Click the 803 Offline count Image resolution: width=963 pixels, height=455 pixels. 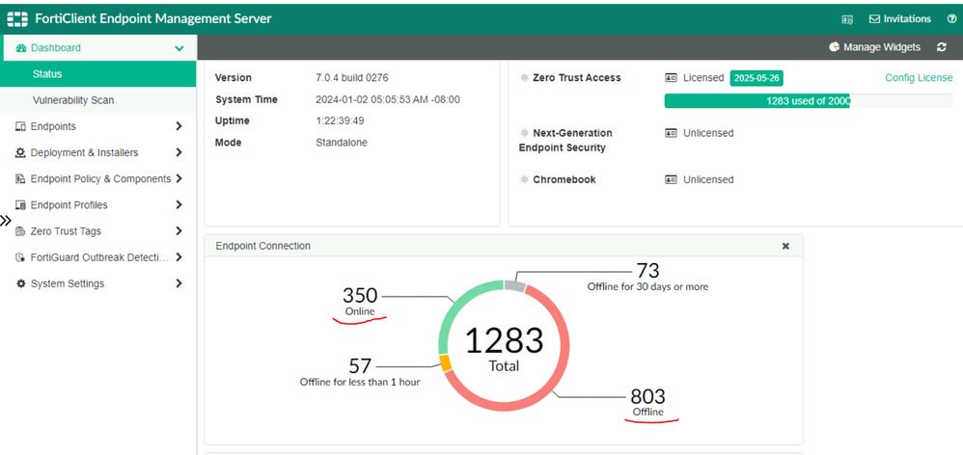click(x=647, y=395)
